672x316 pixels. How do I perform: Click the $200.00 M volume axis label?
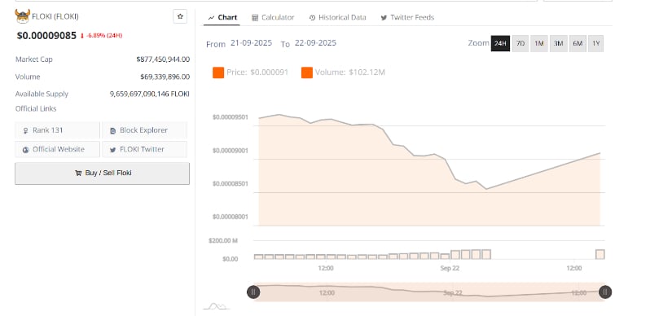[223, 240]
